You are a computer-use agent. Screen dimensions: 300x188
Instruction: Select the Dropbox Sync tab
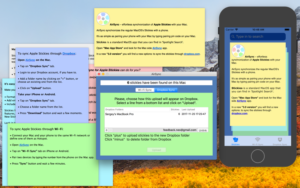(x=166, y=90)
